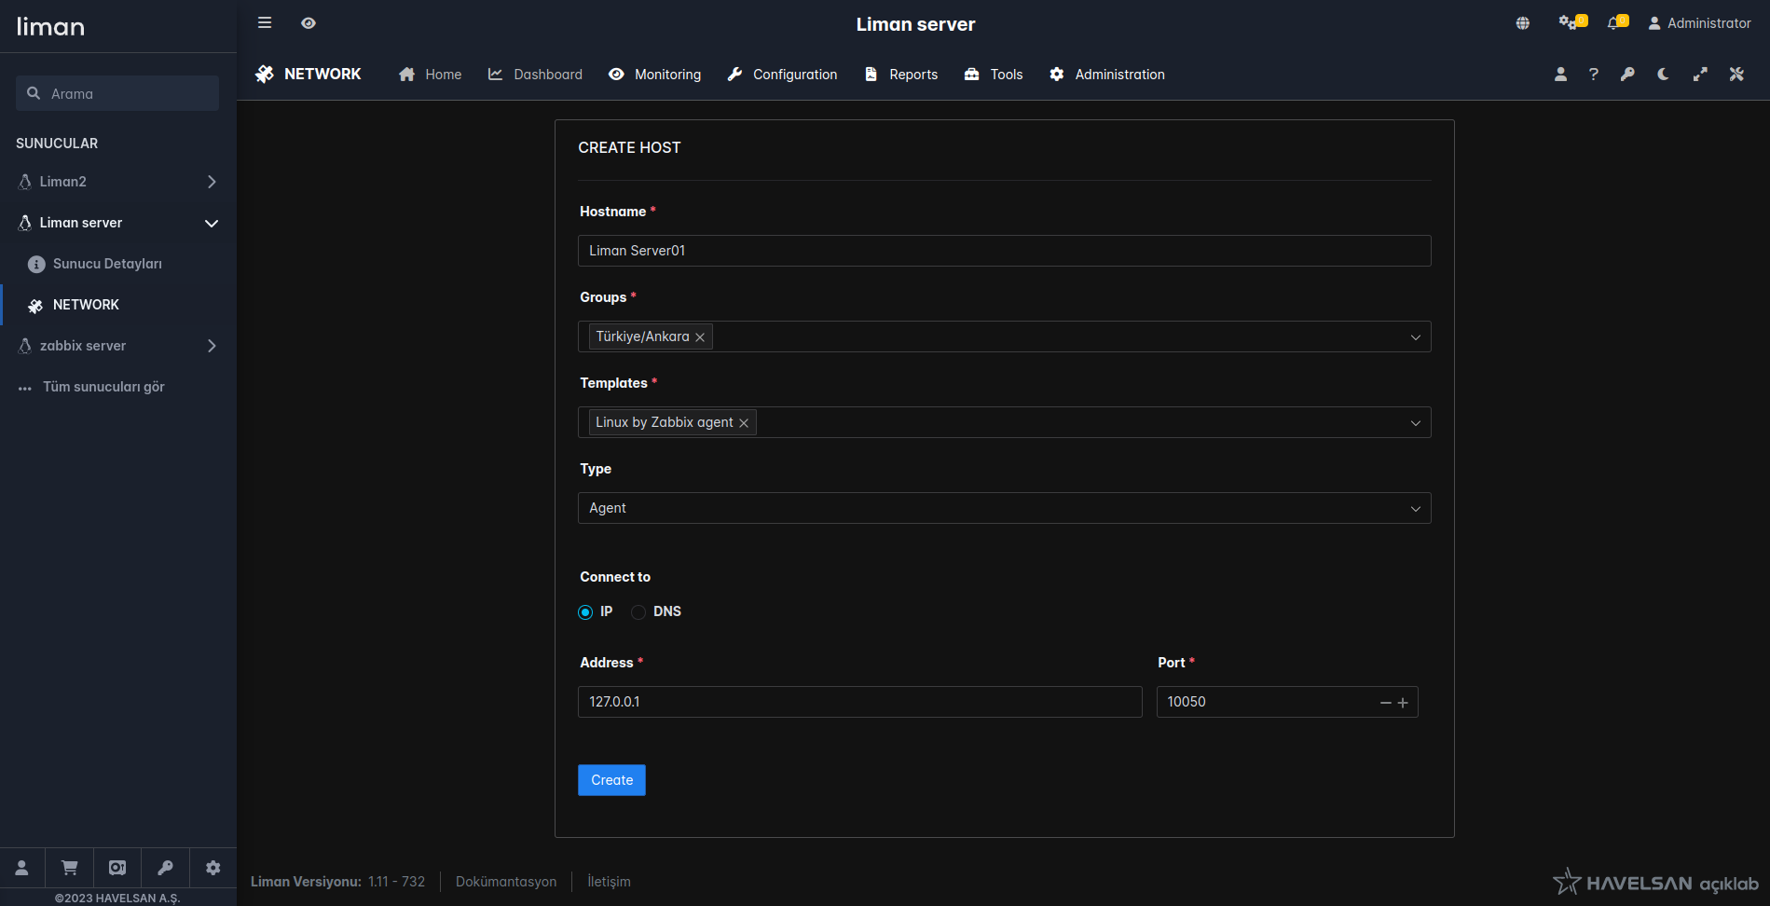Toggle dark mode moon icon

(x=1664, y=75)
